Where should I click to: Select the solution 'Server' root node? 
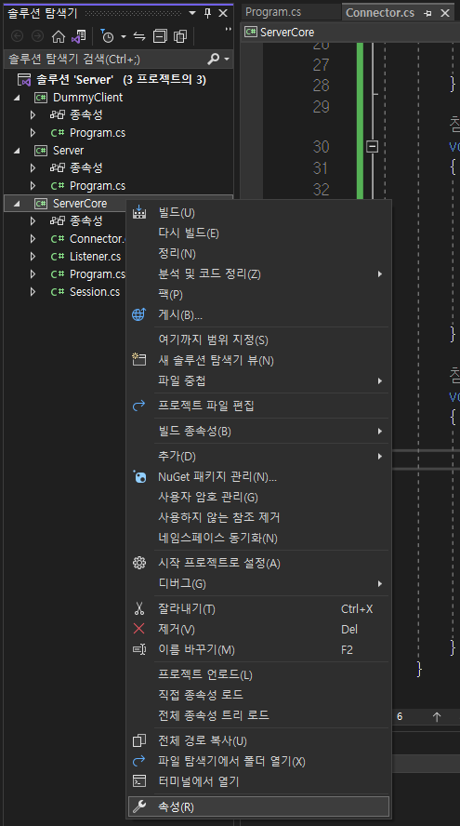(121, 80)
